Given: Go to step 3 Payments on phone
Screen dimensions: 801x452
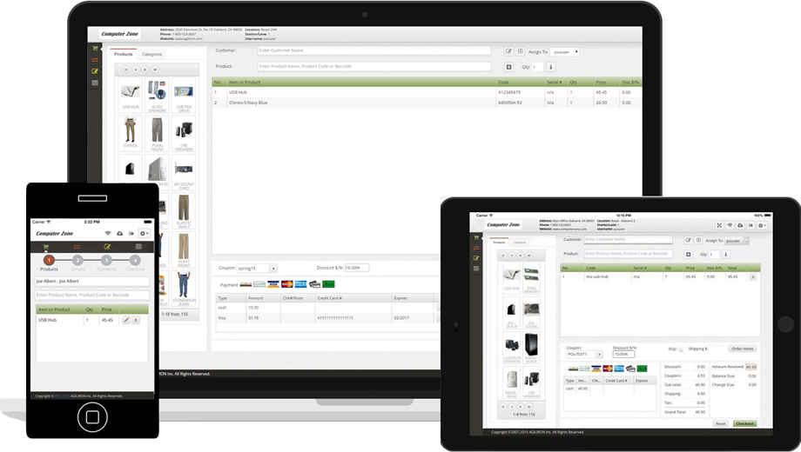Looking at the screenshot, I should click(x=106, y=260).
